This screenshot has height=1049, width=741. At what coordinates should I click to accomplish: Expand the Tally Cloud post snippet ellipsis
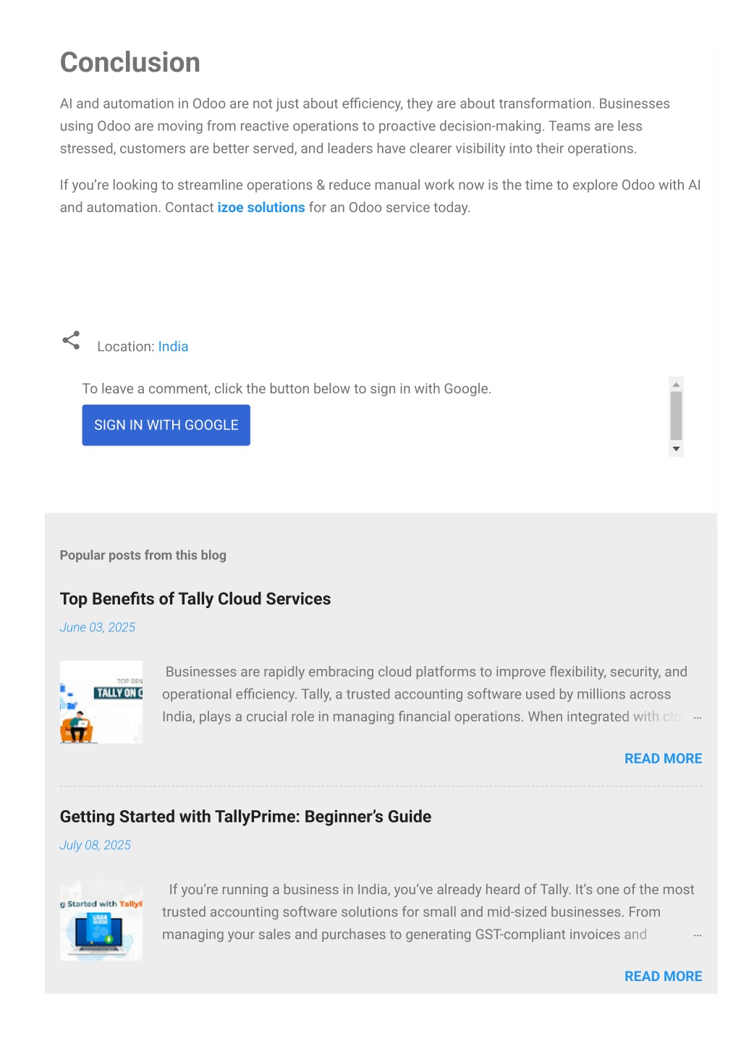point(697,717)
